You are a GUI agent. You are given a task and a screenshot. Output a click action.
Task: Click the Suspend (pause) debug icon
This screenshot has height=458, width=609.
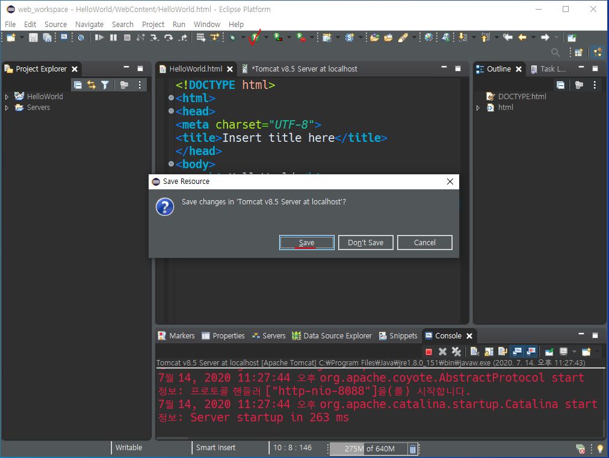click(x=113, y=38)
